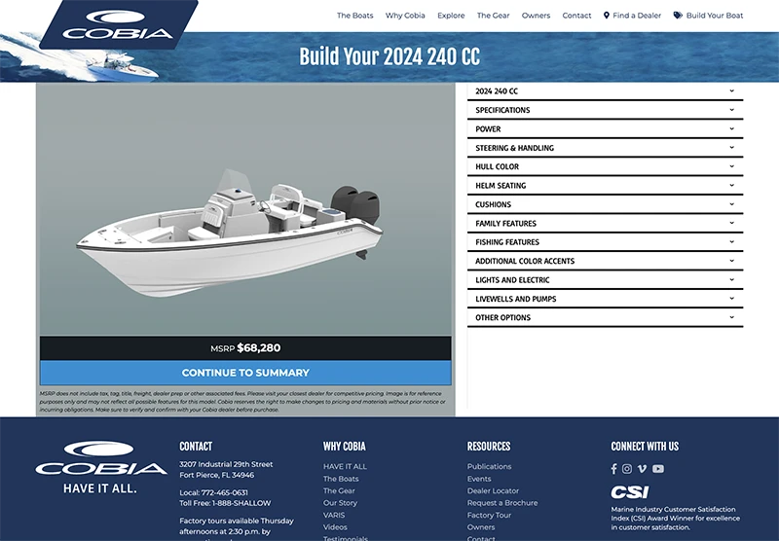Click the 3207 Industrial 29th Street address
Image resolution: width=779 pixels, height=541 pixels.
point(226,464)
